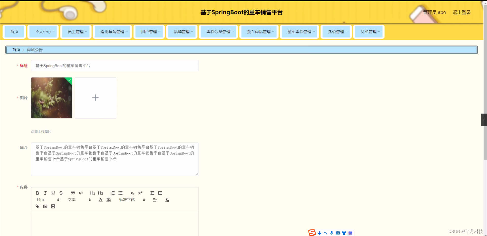Increase indent in the editor
The height and width of the screenshot is (236, 487).
160,193
